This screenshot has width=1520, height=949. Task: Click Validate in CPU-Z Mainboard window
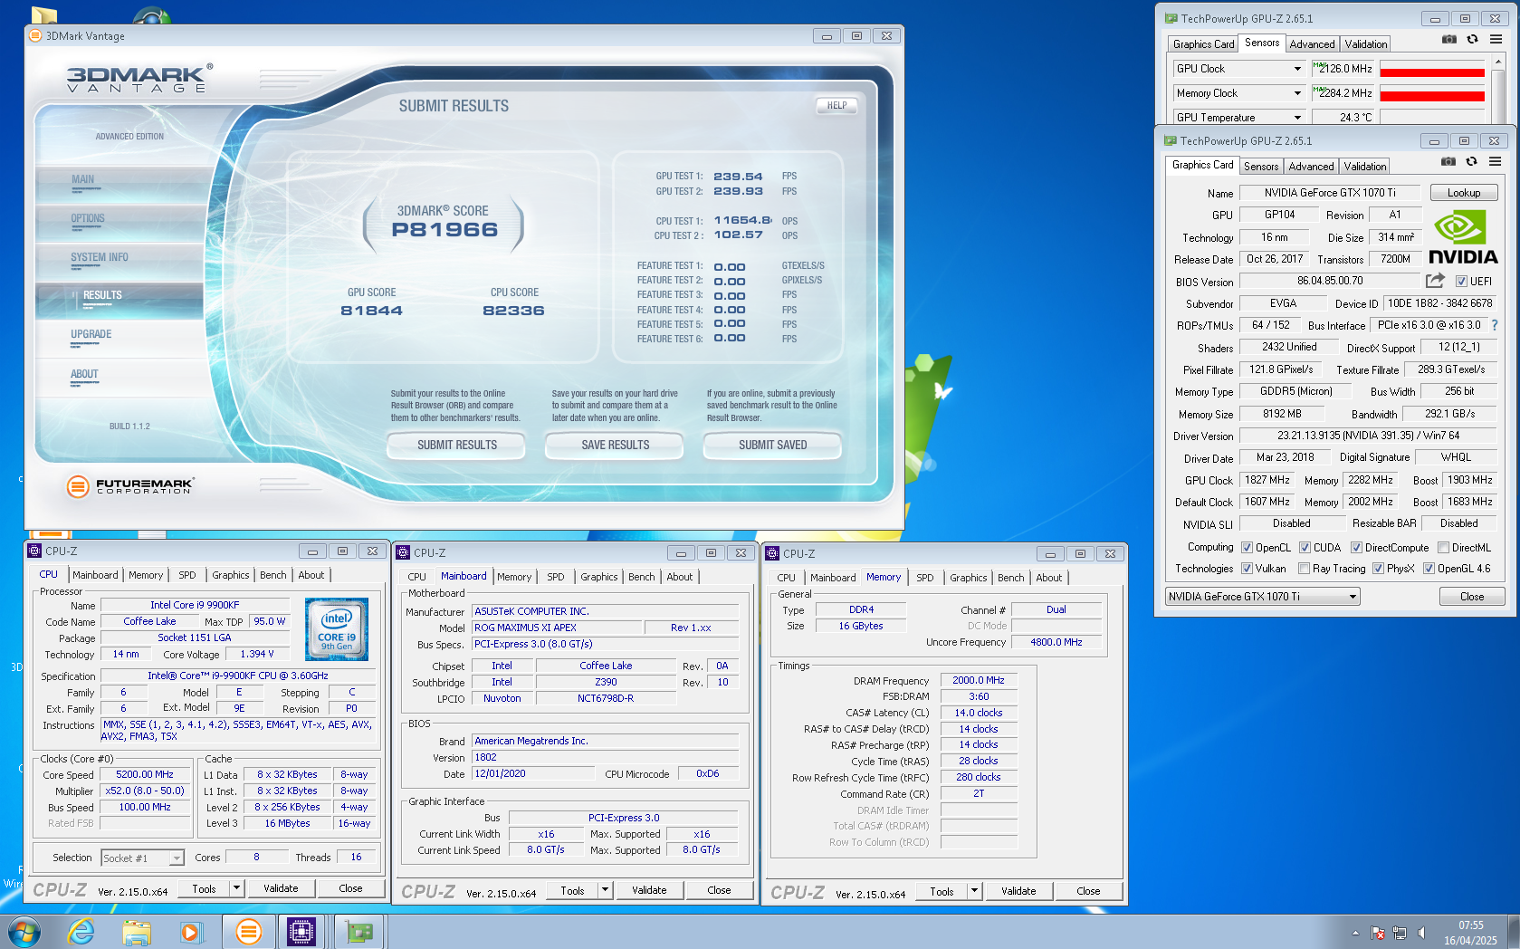pos(649,890)
